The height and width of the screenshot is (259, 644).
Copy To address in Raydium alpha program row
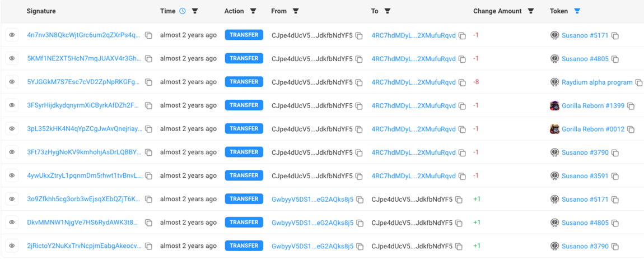pos(462,82)
